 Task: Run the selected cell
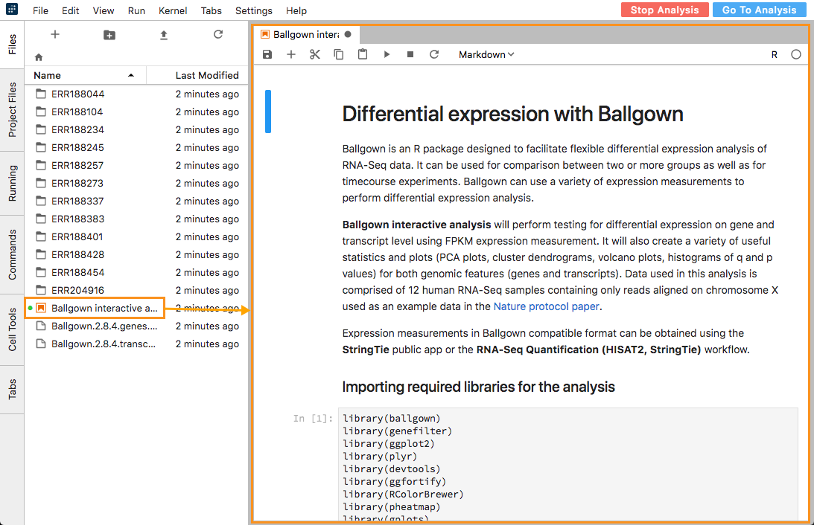tap(387, 54)
